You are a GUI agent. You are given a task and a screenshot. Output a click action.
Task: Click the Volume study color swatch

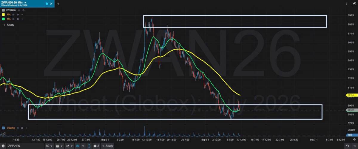click(3, 128)
